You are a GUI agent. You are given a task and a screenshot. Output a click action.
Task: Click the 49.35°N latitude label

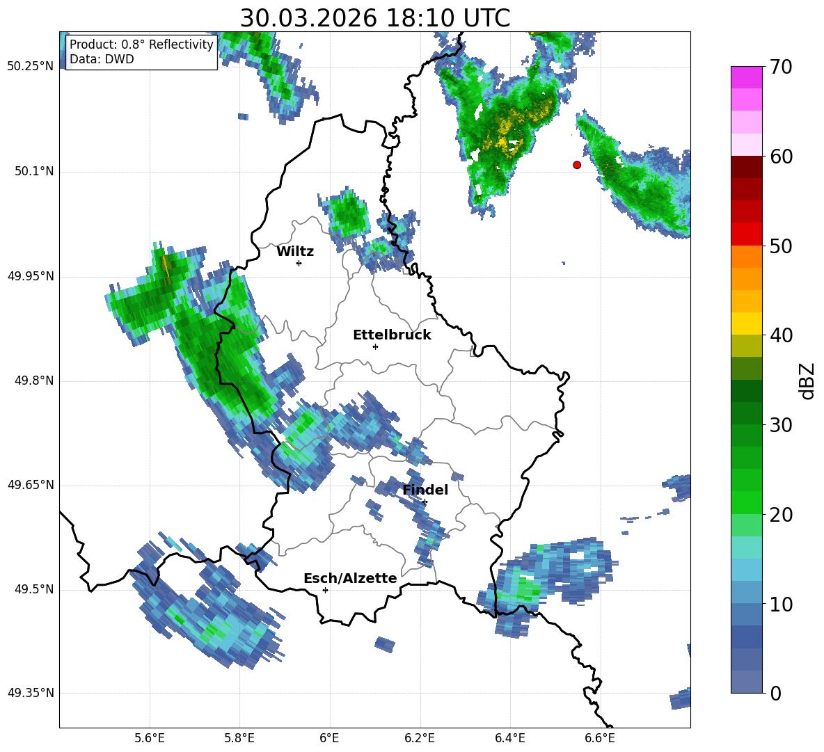[31, 693]
